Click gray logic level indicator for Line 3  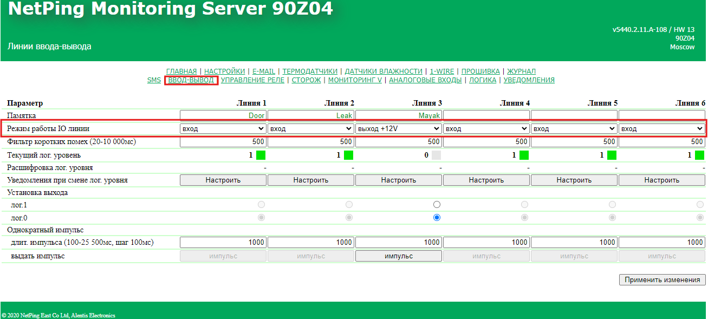436,155
